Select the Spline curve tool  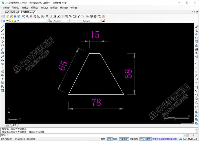point(3,56)
